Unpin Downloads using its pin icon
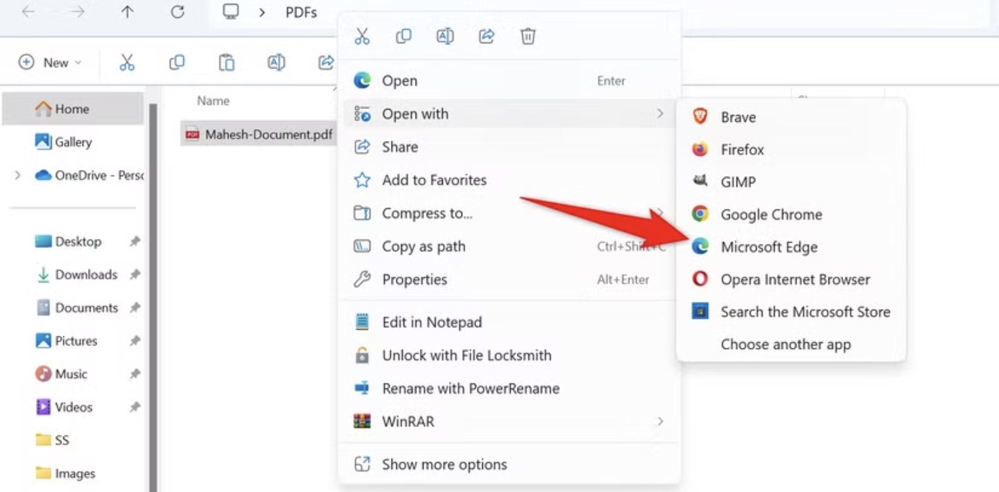 [x=135, y=275]
